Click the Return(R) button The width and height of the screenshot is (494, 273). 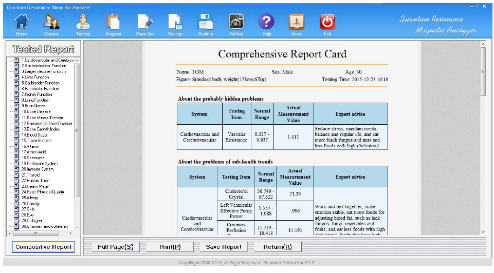(278, 247)
